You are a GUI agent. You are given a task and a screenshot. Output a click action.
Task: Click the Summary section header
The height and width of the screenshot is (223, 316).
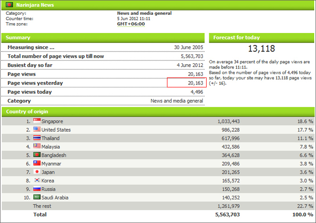[x=19, y=37]
